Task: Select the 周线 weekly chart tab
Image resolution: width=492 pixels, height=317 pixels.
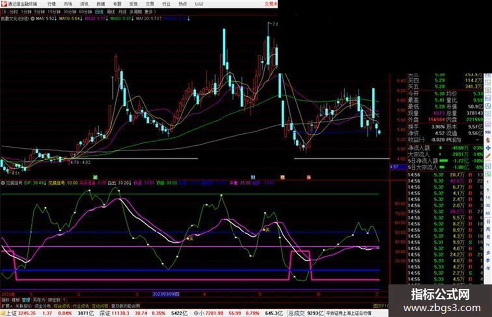Action: pos(111,12)
